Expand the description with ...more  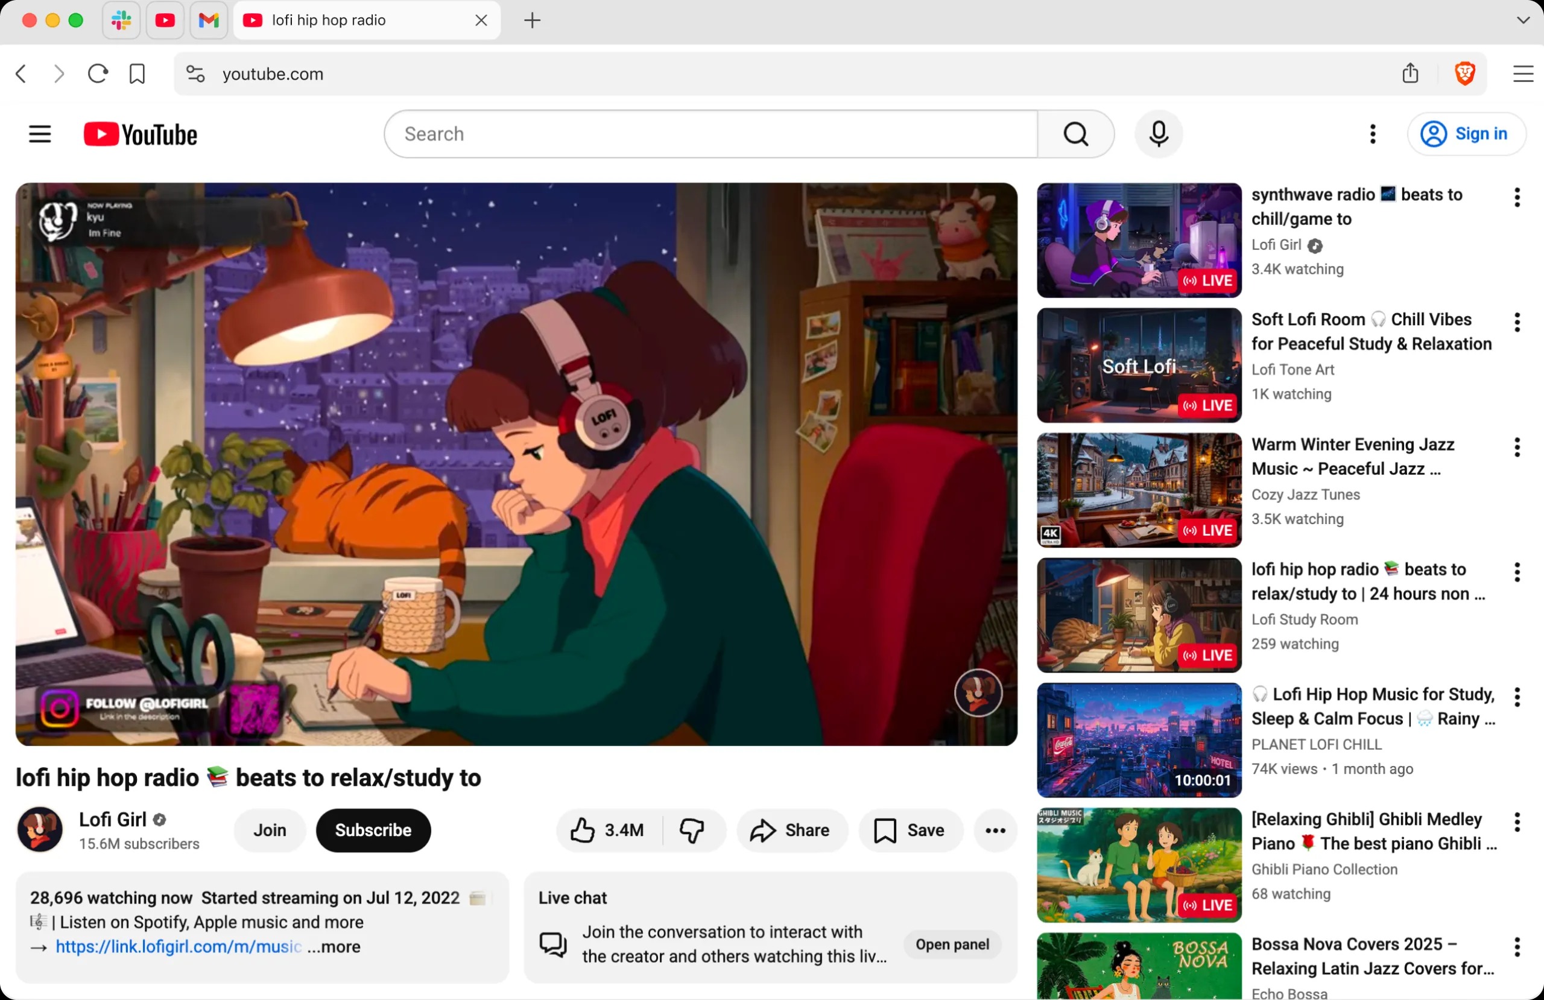(x=334, y=947)
